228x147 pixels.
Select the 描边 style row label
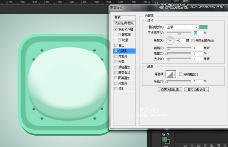point(121,45)
